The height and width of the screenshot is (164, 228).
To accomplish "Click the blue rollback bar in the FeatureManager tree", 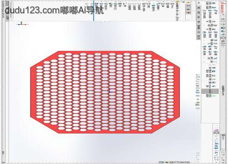I will (93, 10).
